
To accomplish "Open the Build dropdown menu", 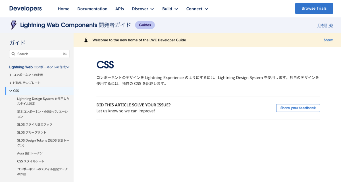I will 170,9.
